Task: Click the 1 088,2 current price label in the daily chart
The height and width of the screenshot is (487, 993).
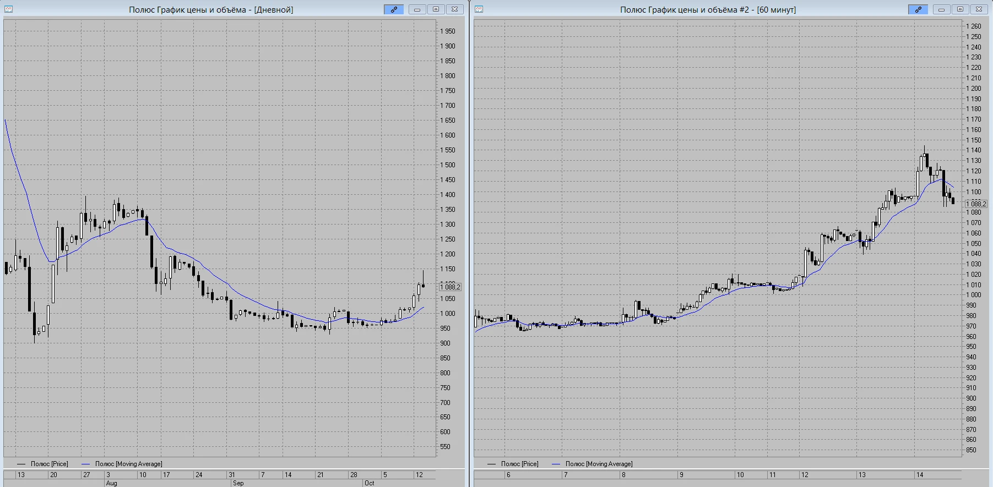Action: [x=450, y=287]
